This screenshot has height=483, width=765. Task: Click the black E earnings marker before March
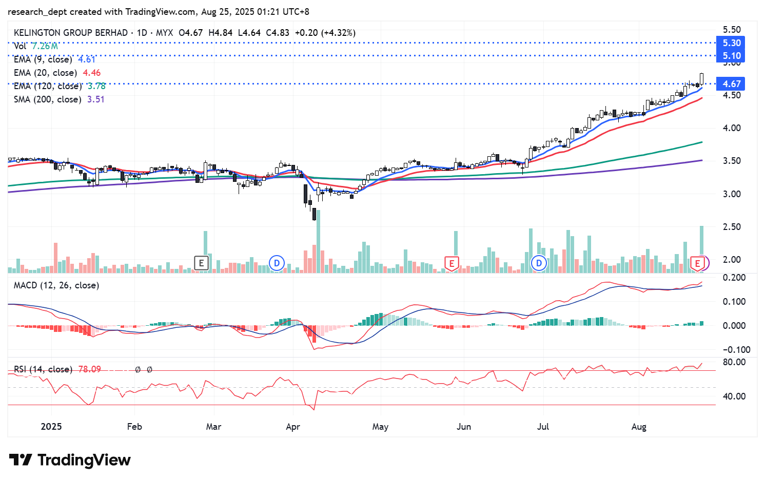point(202,263)
